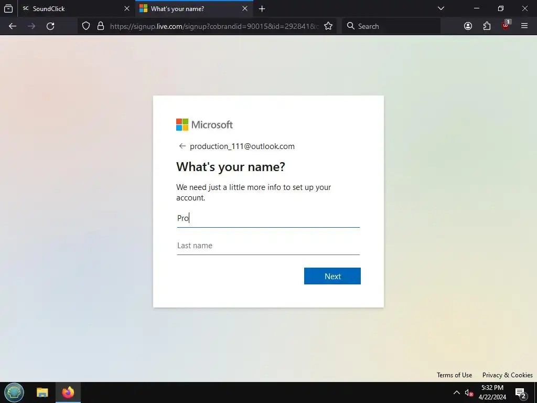Open the Terms of Use link
537x403 pixels.
(x=454, y=375)
